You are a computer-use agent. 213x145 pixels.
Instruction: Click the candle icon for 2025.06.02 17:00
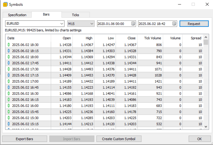click(9, 81)
